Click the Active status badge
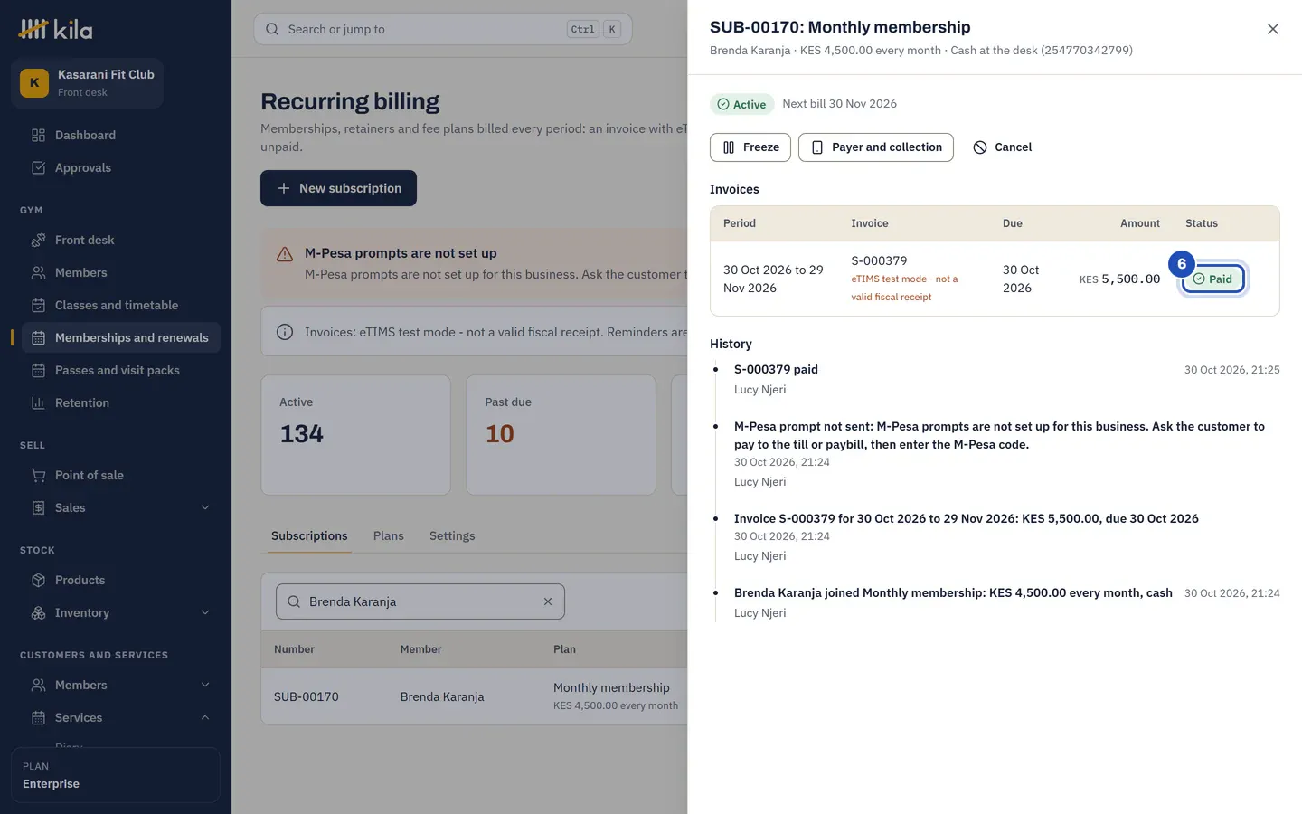Image resolution: width=1302 pixels, height=814 pixels. (742, 104)
